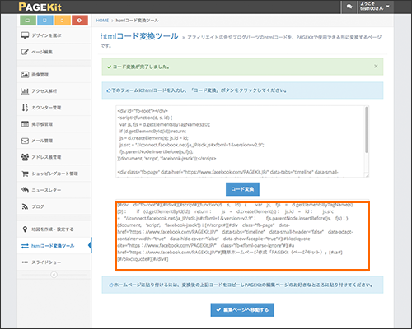Click the people icon for アドレス帳管理
The image size is (412, 329).
[x=25, y=157]
